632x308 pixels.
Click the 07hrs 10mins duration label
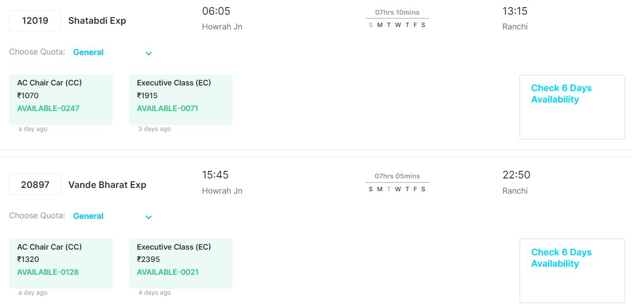(x=397, y=12)
